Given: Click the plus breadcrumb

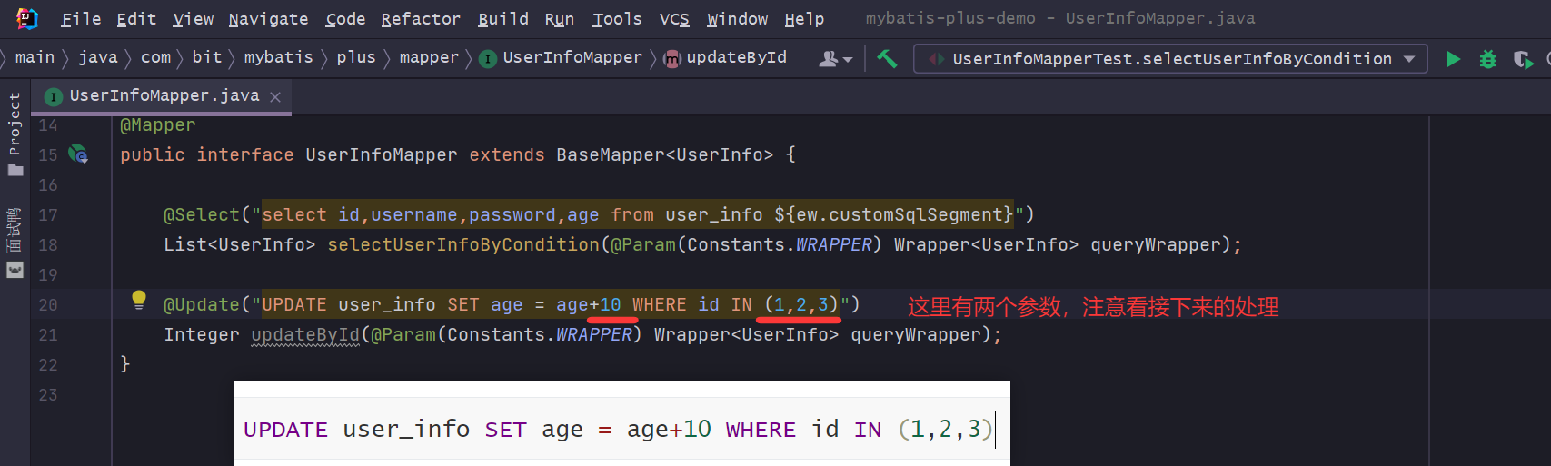Looking at the screenshot, I should click(x=355, y=57).
